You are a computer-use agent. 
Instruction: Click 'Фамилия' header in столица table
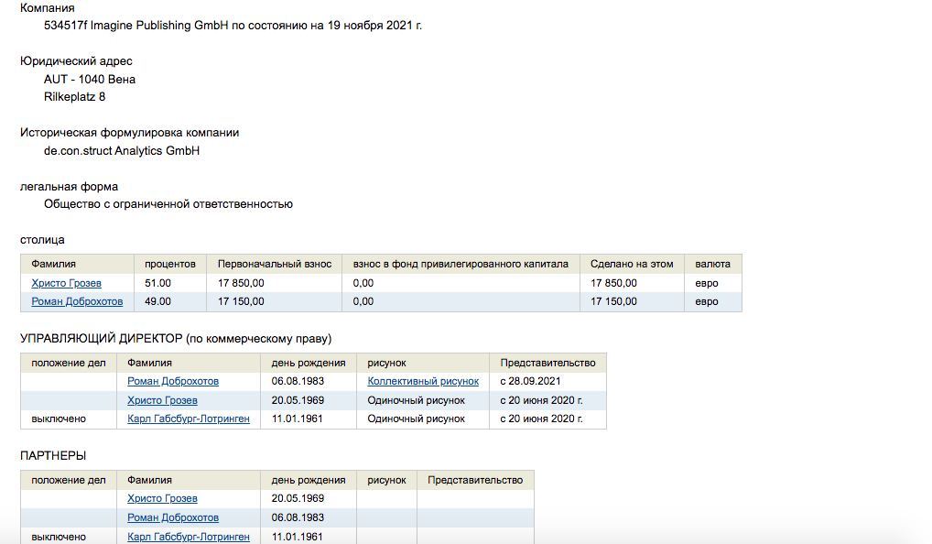coord(53,264)
